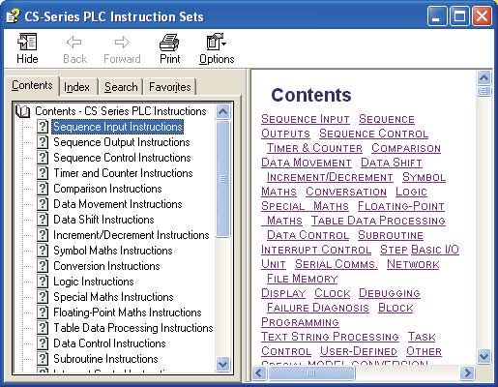Viewport: 498px width, 387px height.
Task: Click topic icon beside Logic Instructions
Action: 43,282
